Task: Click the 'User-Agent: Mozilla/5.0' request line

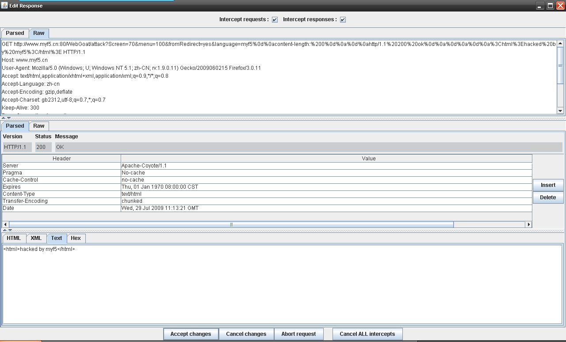Action: click(131, 68)
